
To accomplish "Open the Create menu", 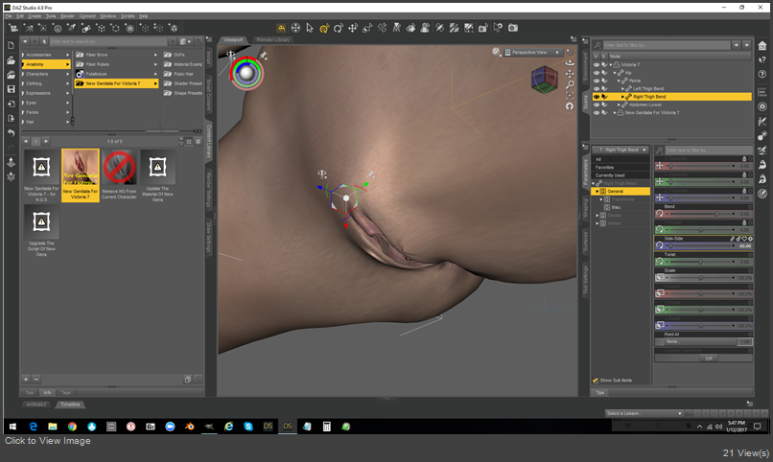I will coord(35,15).
